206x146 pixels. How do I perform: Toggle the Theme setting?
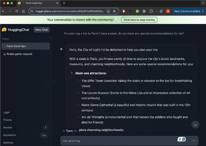7,120
